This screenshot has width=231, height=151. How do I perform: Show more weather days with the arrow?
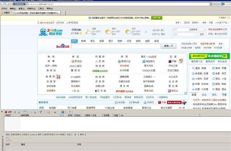pos(146,32)
